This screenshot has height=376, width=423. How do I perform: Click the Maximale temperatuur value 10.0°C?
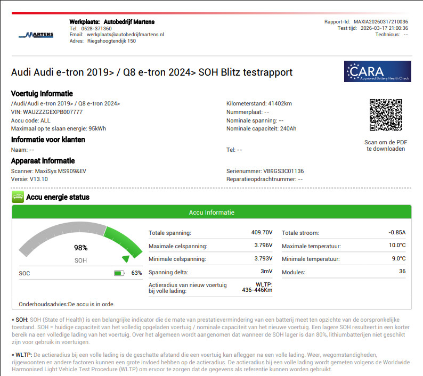point(397,246)
